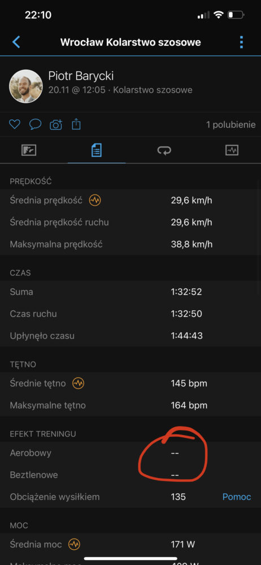Like the activity with heart icon
This screenshot has width=261, height=565.
(15, 125)
